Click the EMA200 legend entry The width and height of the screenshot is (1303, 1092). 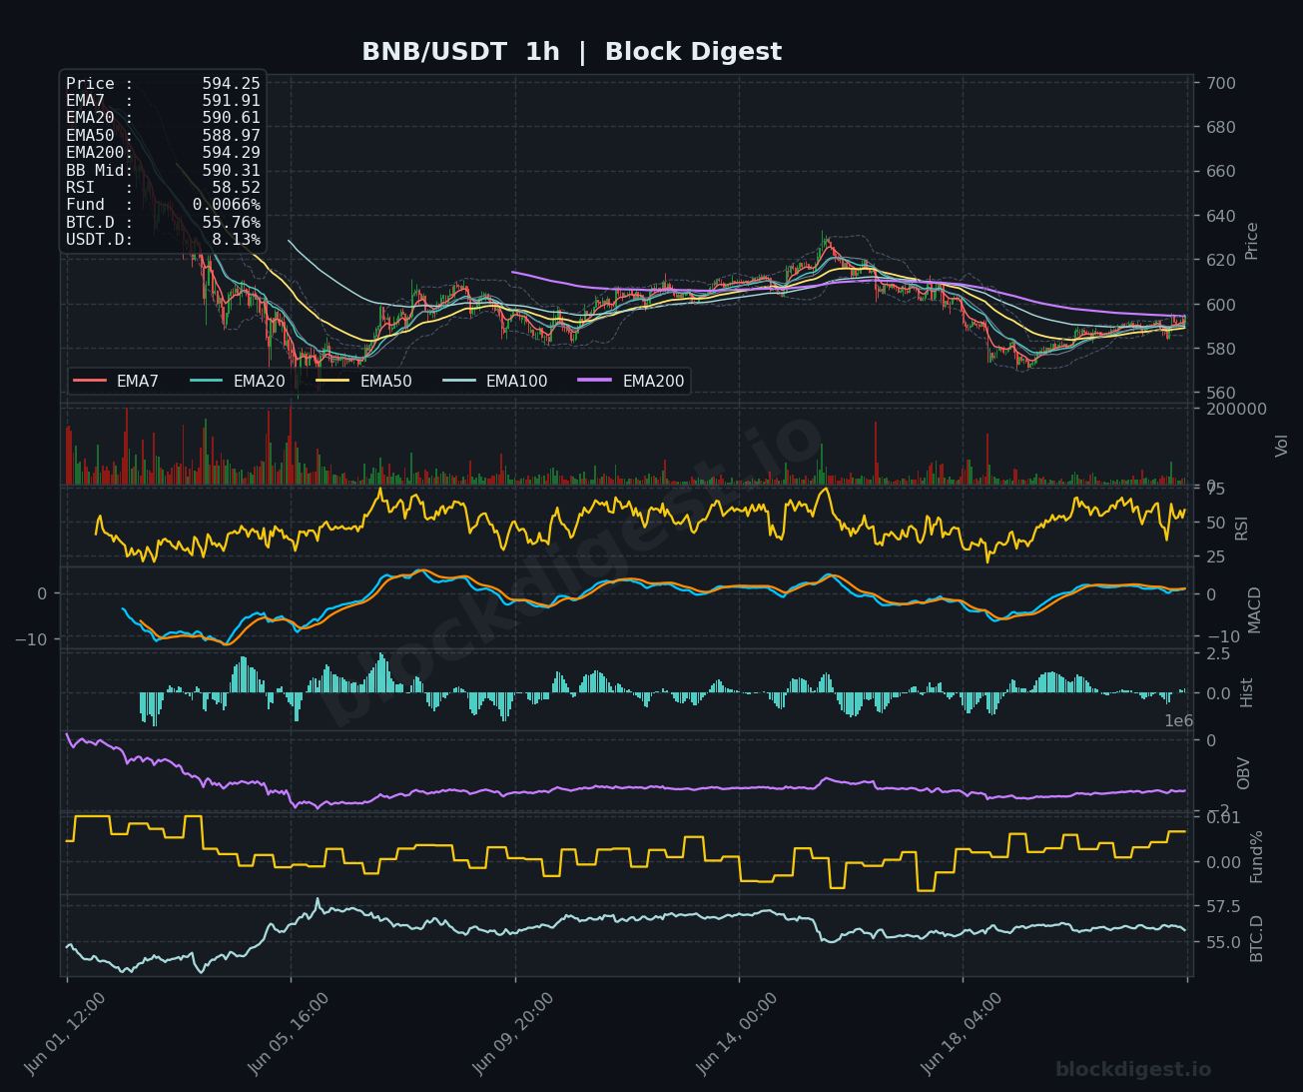point(632,381)
